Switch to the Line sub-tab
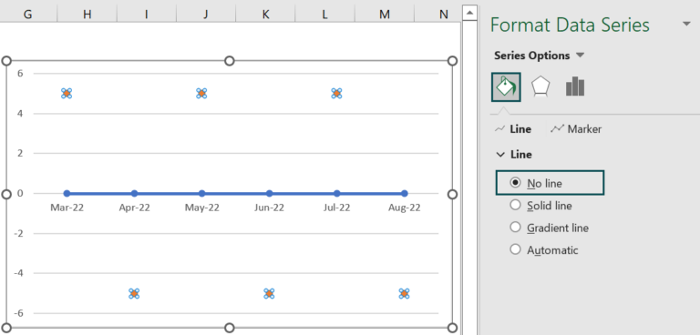 pyautogui.click(x=513, y=129)
